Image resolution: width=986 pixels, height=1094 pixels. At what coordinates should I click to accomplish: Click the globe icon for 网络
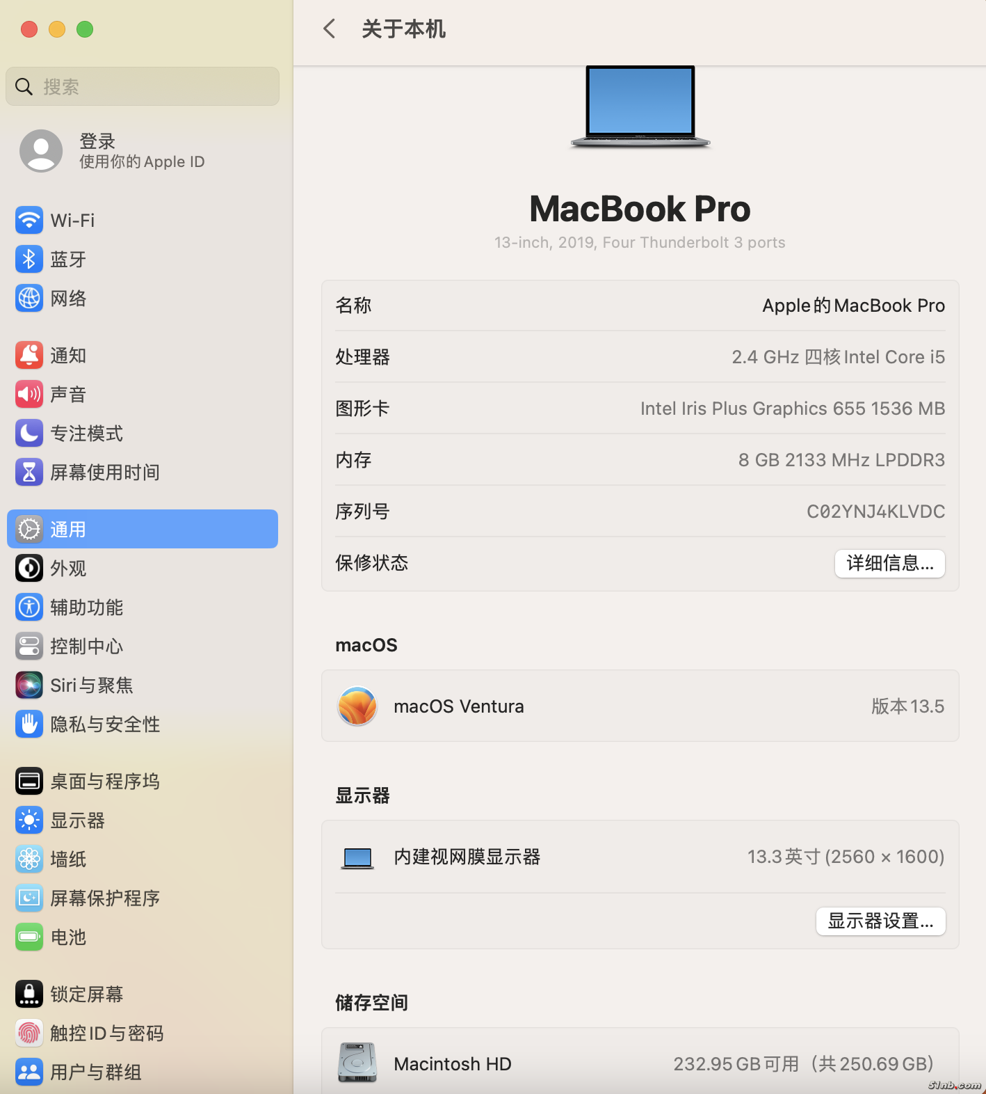tap(29, 298)
